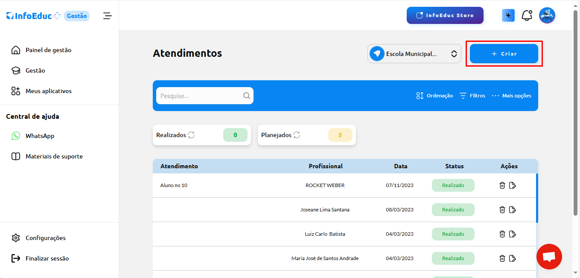Open the user profile avatar
Screen dimensions: 580x278
547,15
